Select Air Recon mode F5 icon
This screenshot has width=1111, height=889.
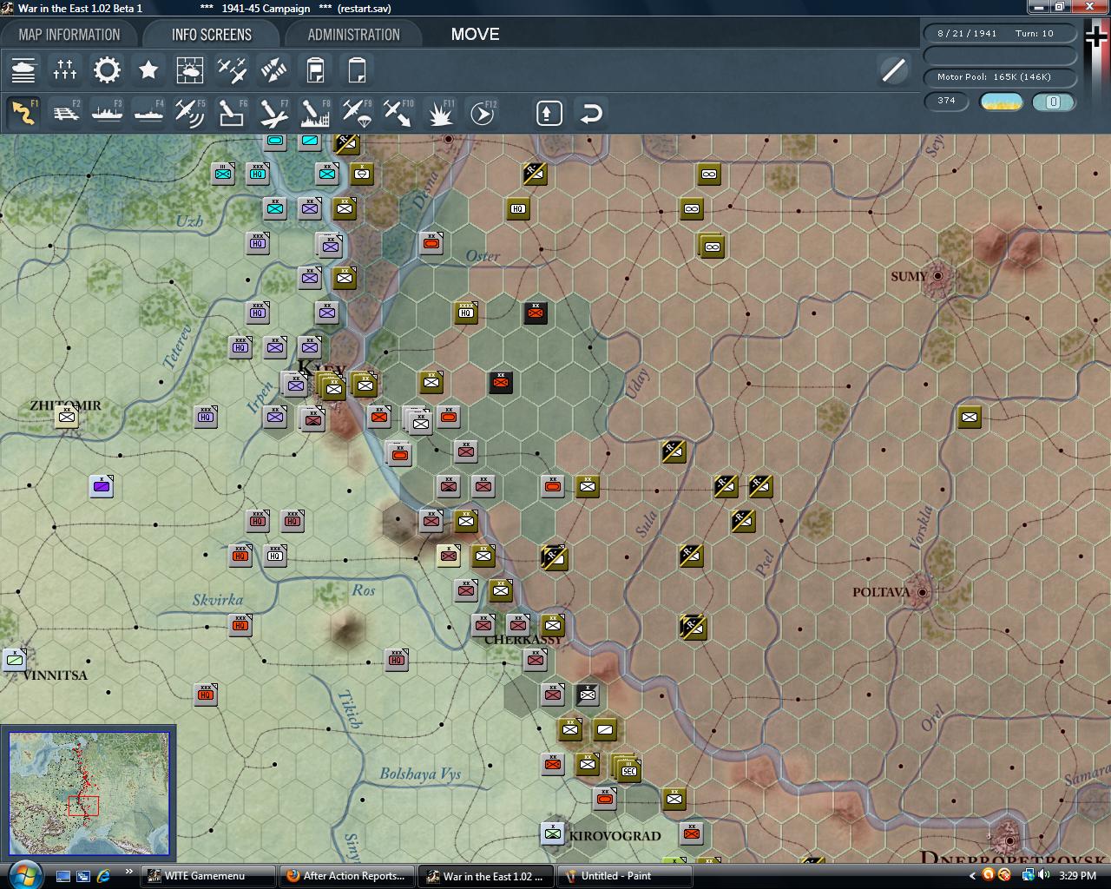(190, 113)
